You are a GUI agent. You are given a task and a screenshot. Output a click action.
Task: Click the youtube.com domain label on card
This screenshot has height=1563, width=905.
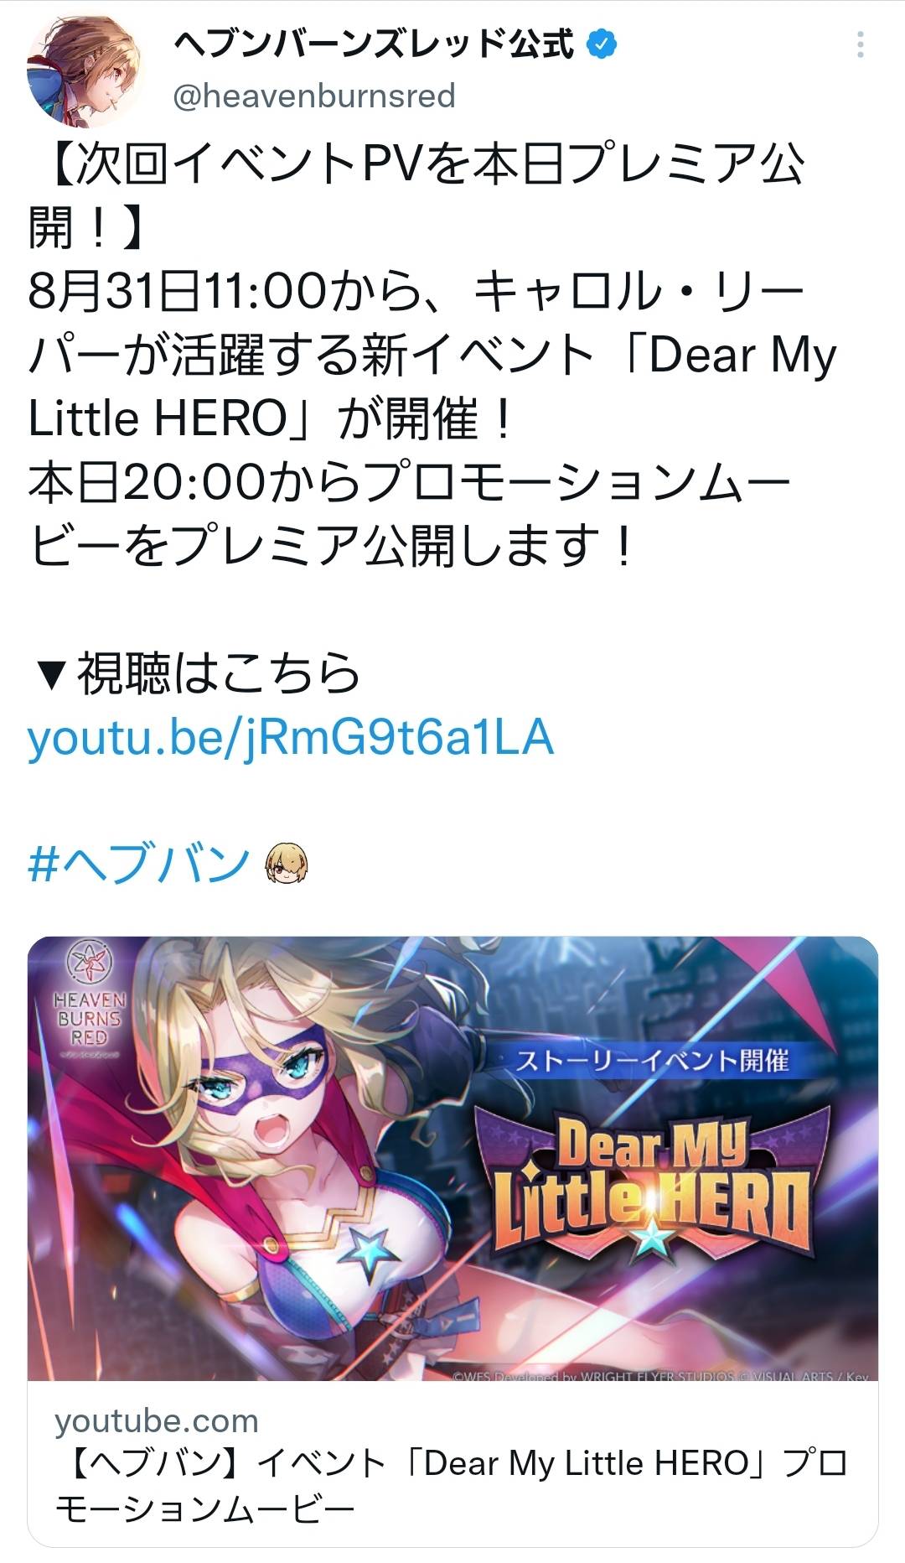[157, 1420]
